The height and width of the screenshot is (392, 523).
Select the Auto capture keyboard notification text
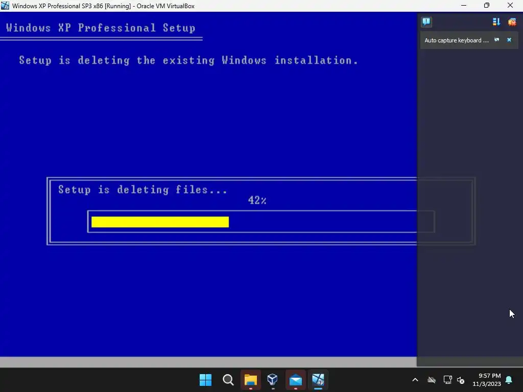click(456, 40)
